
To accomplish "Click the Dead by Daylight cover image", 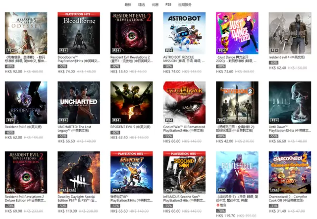I will (79, 172).
